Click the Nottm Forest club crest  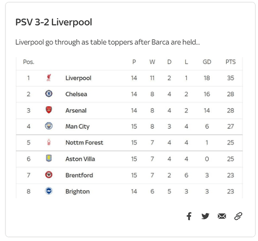click(49, 142)
